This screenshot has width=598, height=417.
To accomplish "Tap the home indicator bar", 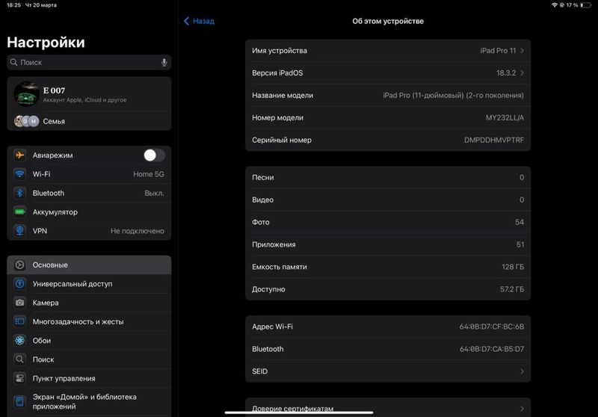I will (x=299, y=413).
